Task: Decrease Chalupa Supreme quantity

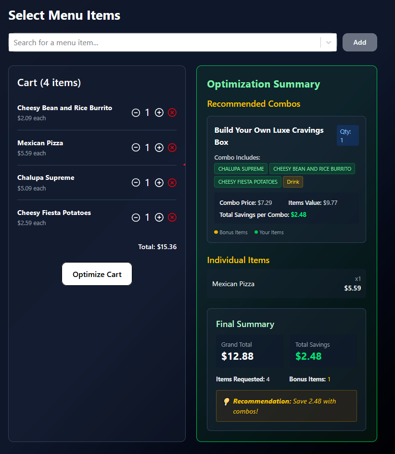Action: [x=136, y=183]
